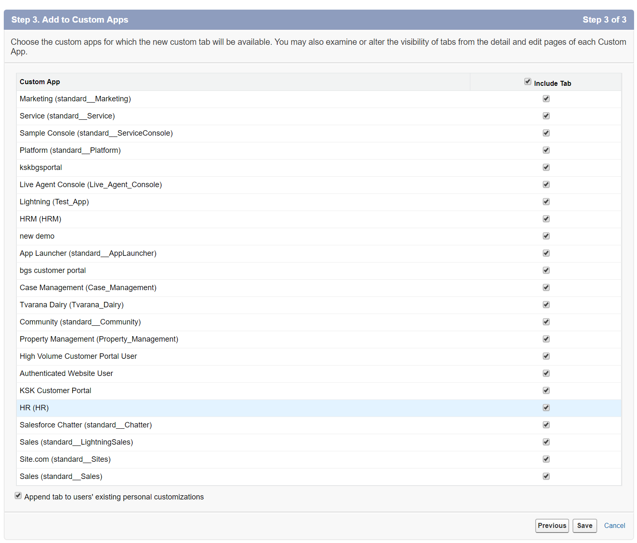
Task: Cancel the custom tab wizard
Action: [614, 525]
